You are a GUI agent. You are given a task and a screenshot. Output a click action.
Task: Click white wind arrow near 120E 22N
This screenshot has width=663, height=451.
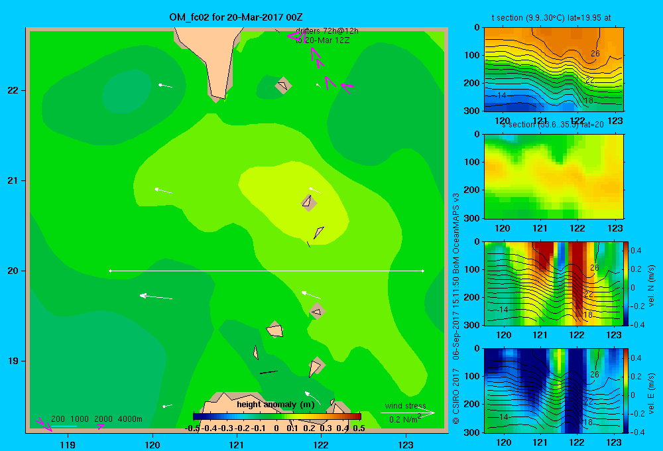165,86
